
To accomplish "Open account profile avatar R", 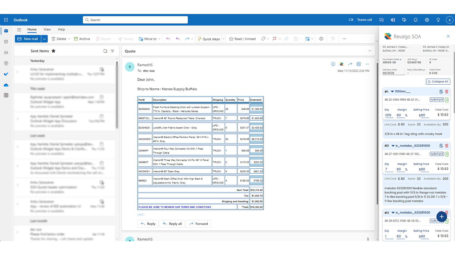I will 450,20.
